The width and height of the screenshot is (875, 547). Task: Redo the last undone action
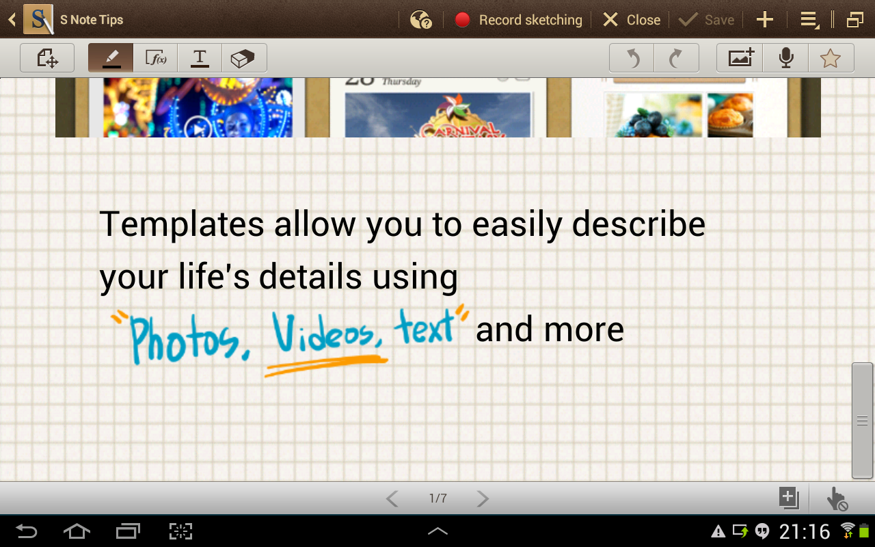tap(676, 59)
